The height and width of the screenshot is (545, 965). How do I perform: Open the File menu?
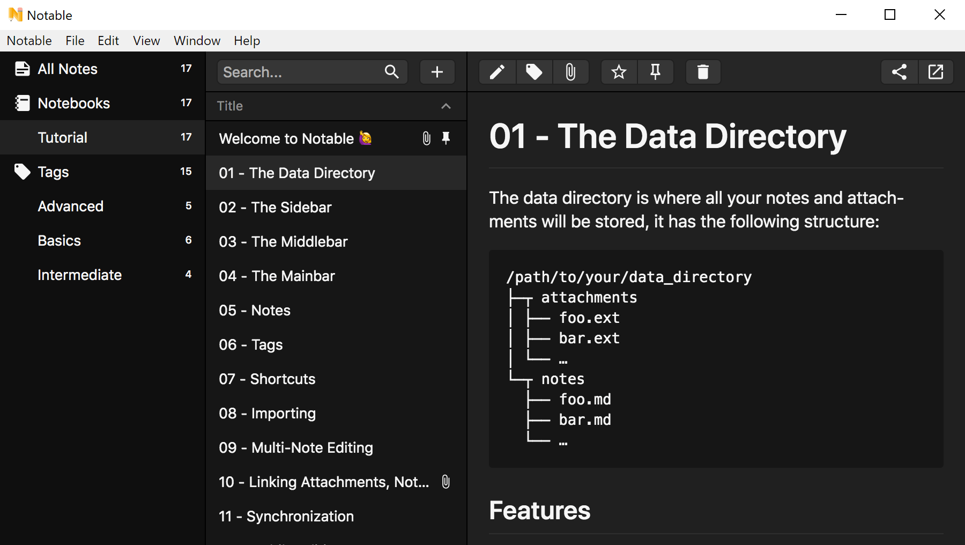[75, 41]
